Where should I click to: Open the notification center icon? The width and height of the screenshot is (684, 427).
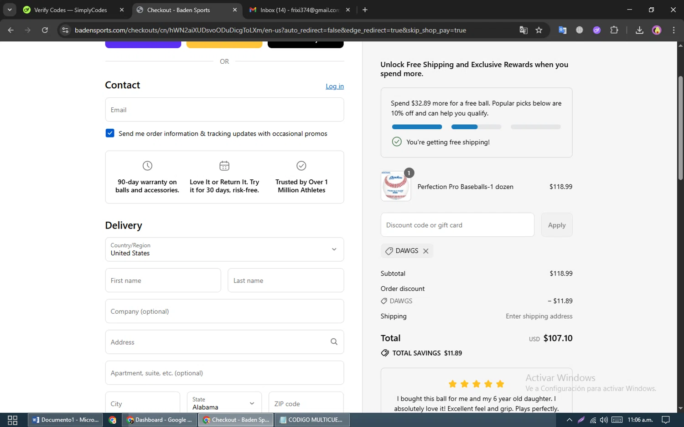pyautogui.click(x=666, y=420)
